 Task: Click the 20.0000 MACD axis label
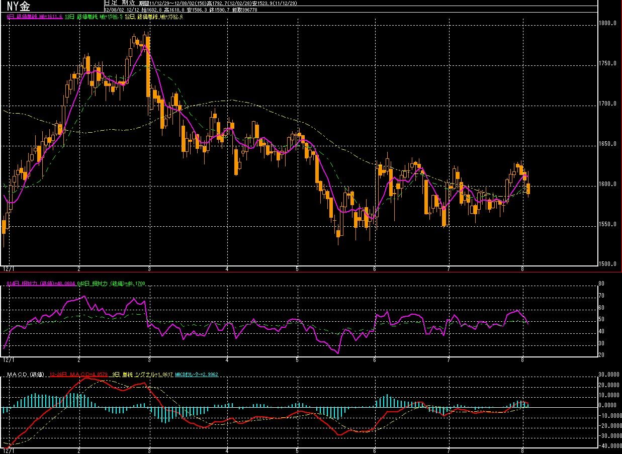609,385
